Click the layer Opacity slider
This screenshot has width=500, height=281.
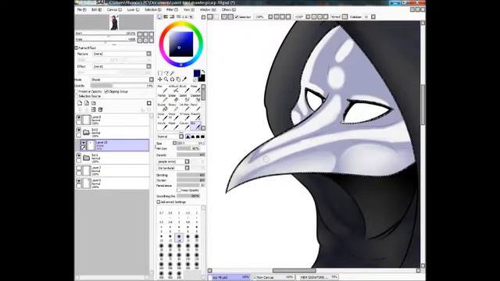coord(122,86)
